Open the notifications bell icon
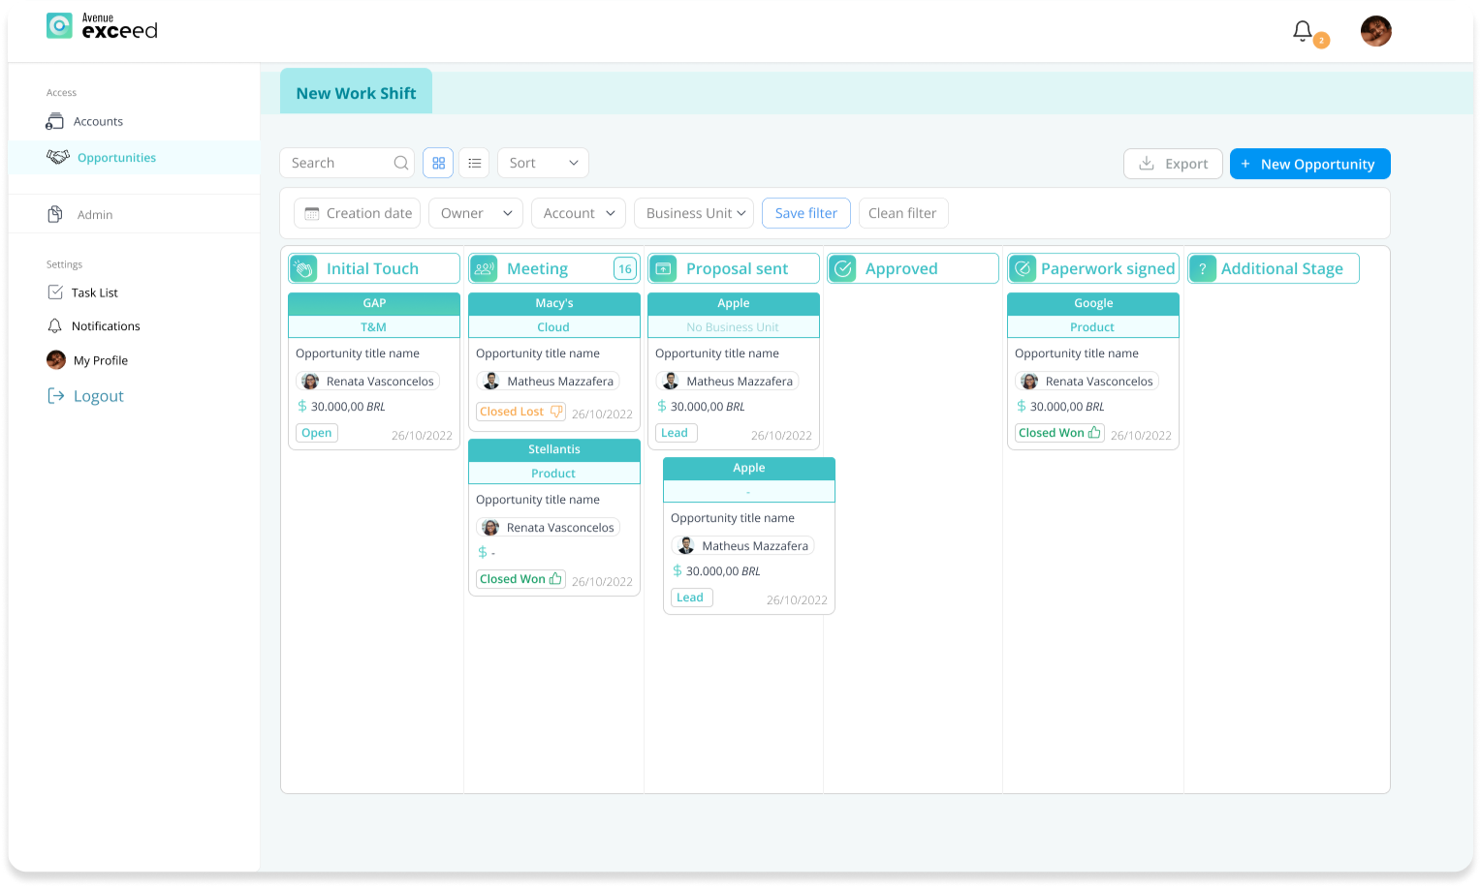This screenshot has width=1481, height=888. pos(1303,31)
